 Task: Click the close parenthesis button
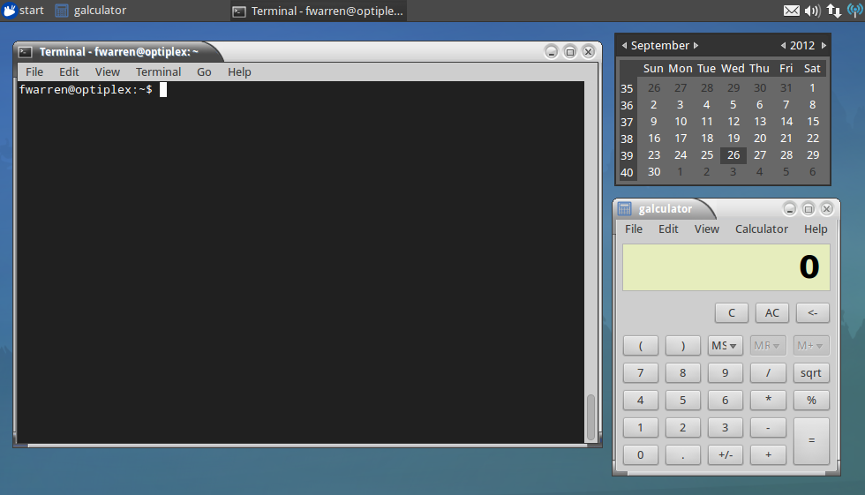683,346
